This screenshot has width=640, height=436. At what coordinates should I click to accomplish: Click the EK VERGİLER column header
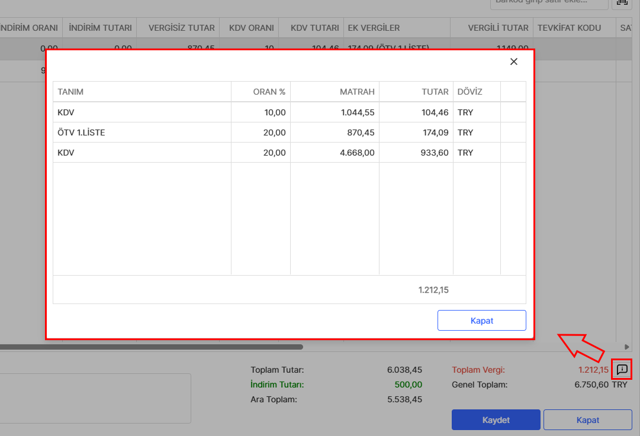tap(396, 28)
